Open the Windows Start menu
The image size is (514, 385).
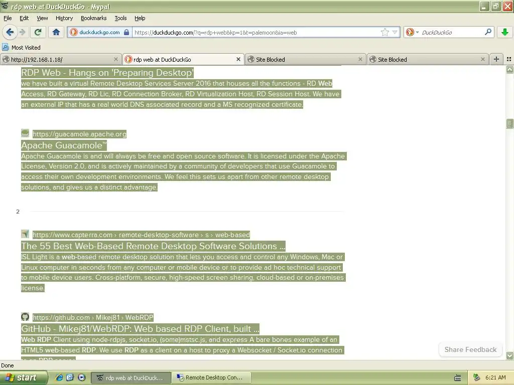point(23,377)
